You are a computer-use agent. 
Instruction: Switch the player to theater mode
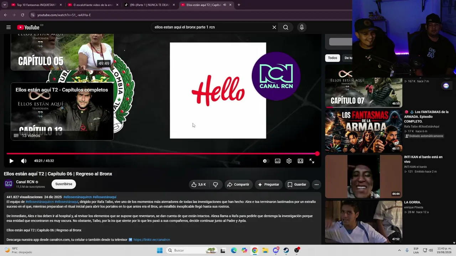[x=300, y=161]
